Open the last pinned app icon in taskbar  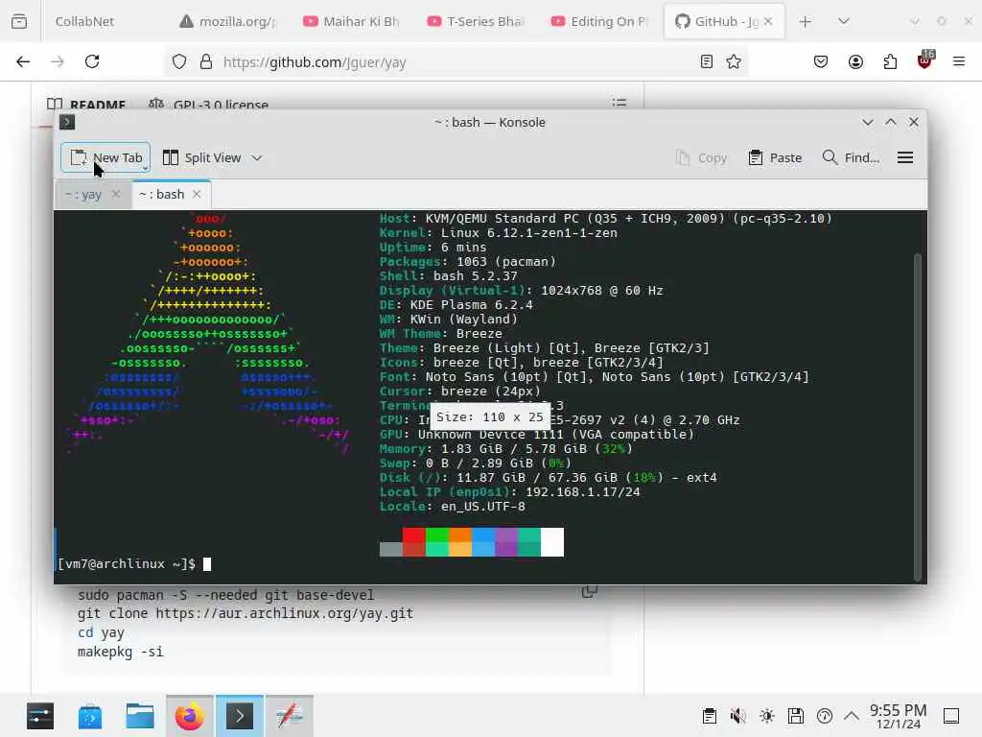click(x=290, y=716)
